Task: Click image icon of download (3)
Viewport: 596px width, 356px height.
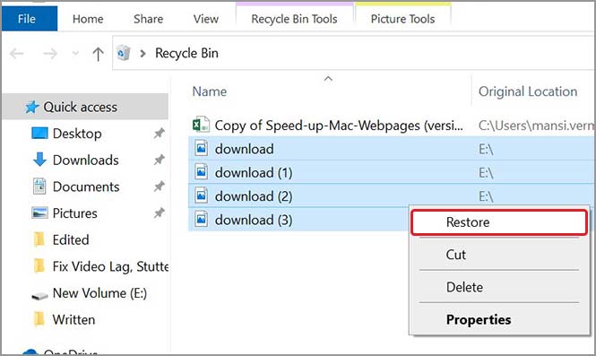Action: [x=202, y=219]
